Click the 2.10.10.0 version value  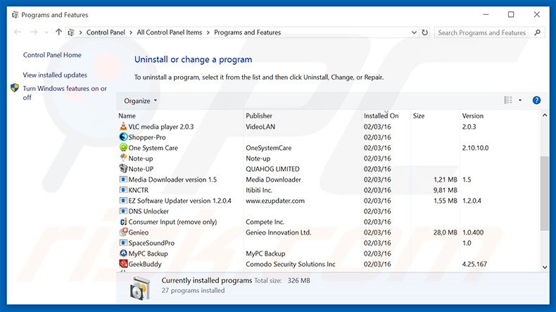(475, 148)
